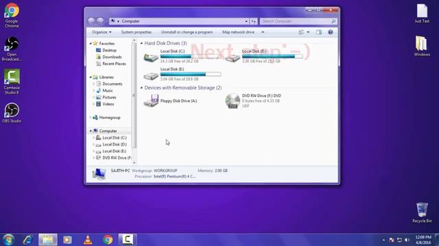The height and width of the screenshot is (246, 439).
Task: Open Downloads in Favorites
Action: (109, 57)
